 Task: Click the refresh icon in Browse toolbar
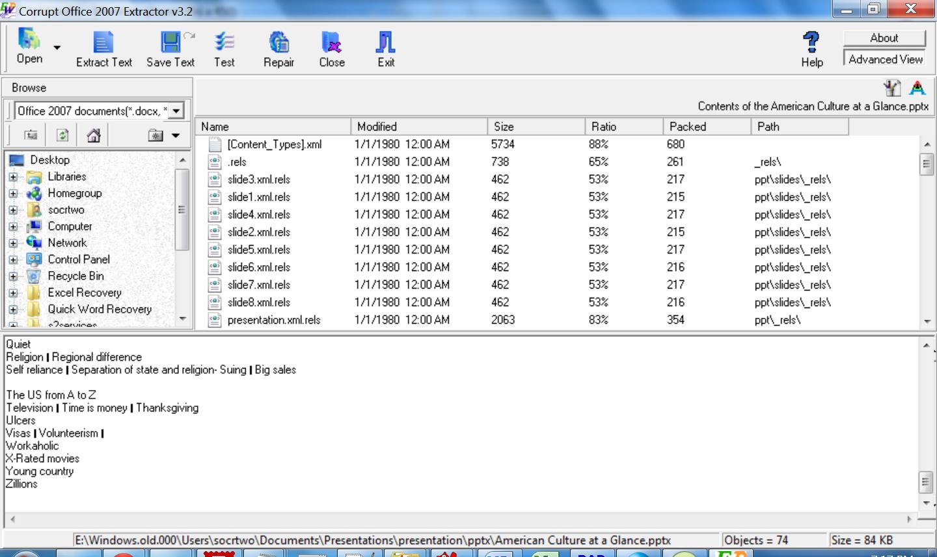[62, 135]
